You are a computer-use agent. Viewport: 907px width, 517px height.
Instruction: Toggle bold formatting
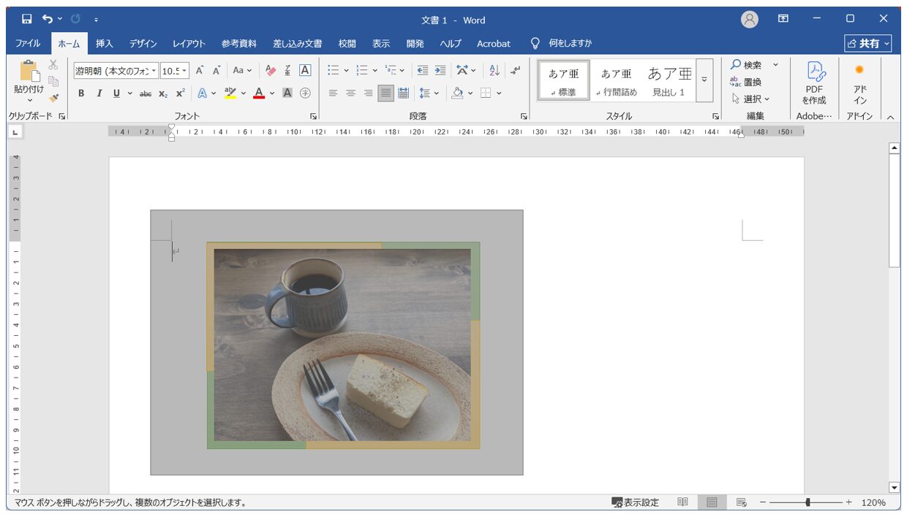pos(81,93)
